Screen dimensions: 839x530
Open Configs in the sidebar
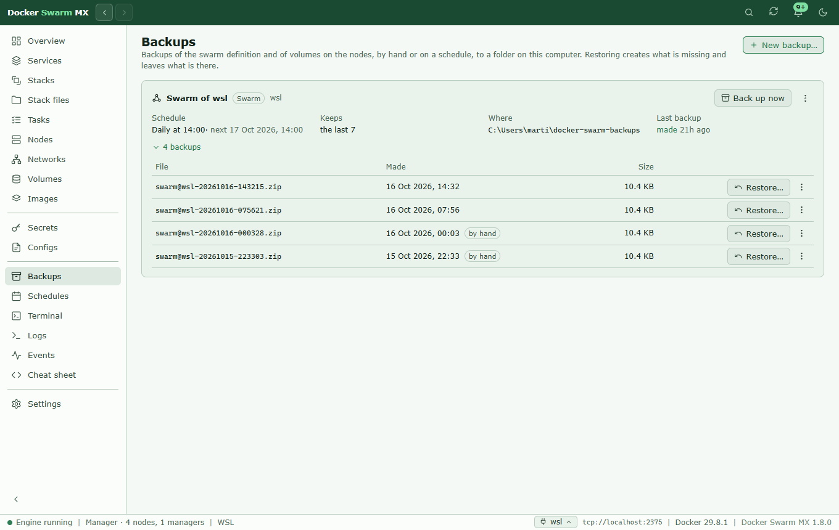[x=63, y=247]
